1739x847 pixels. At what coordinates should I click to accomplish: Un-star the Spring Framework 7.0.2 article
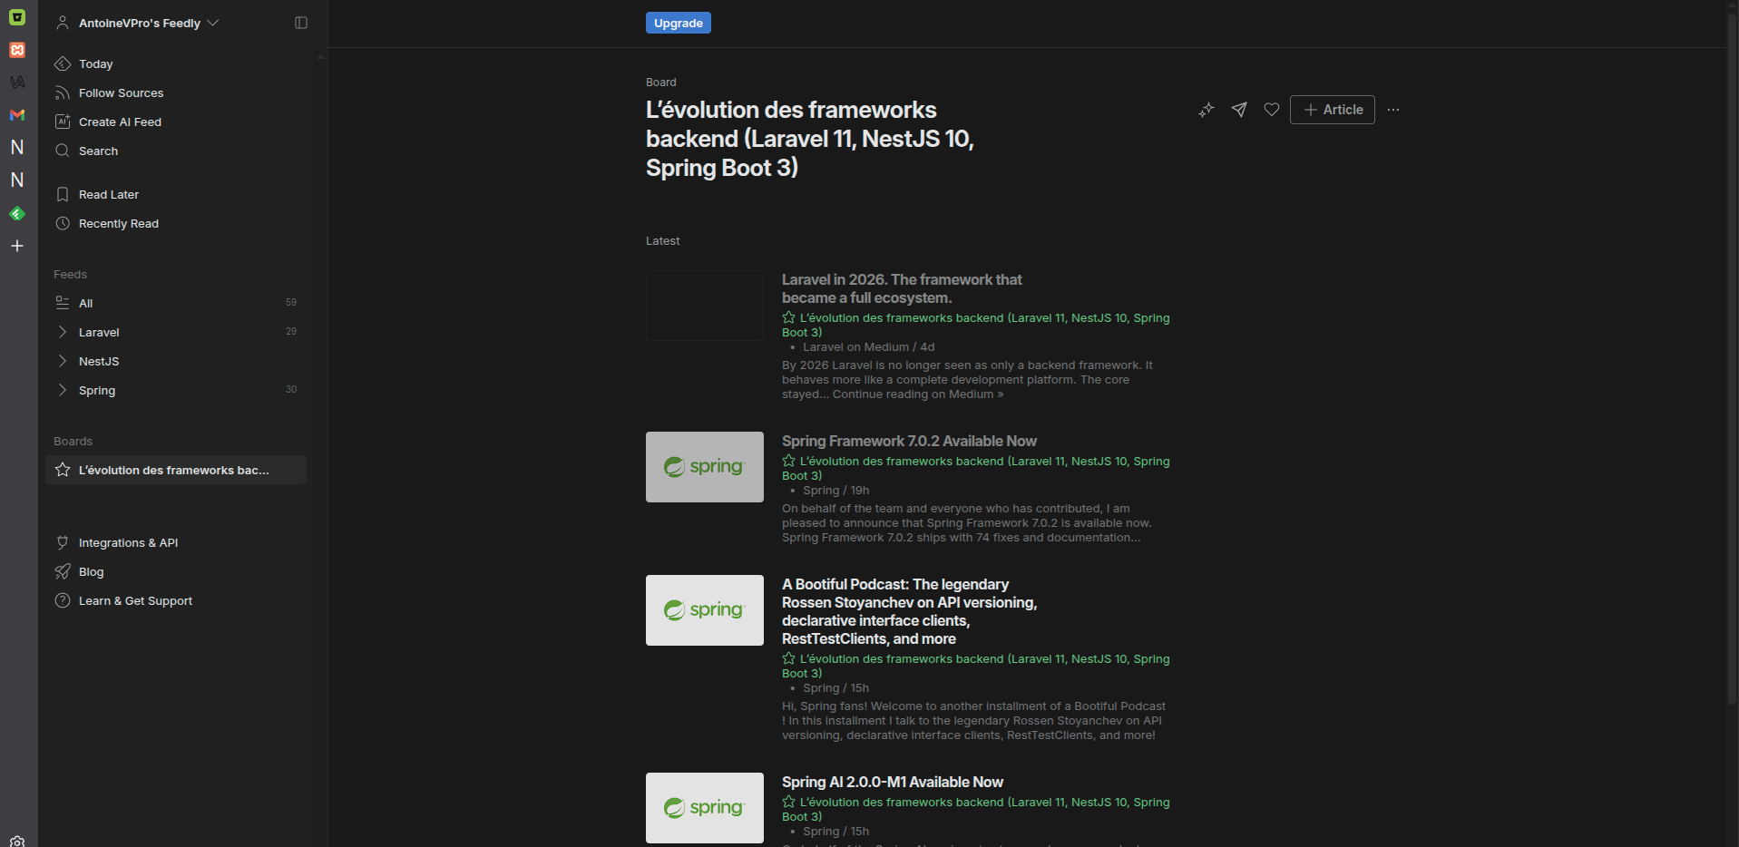(787, 461)
